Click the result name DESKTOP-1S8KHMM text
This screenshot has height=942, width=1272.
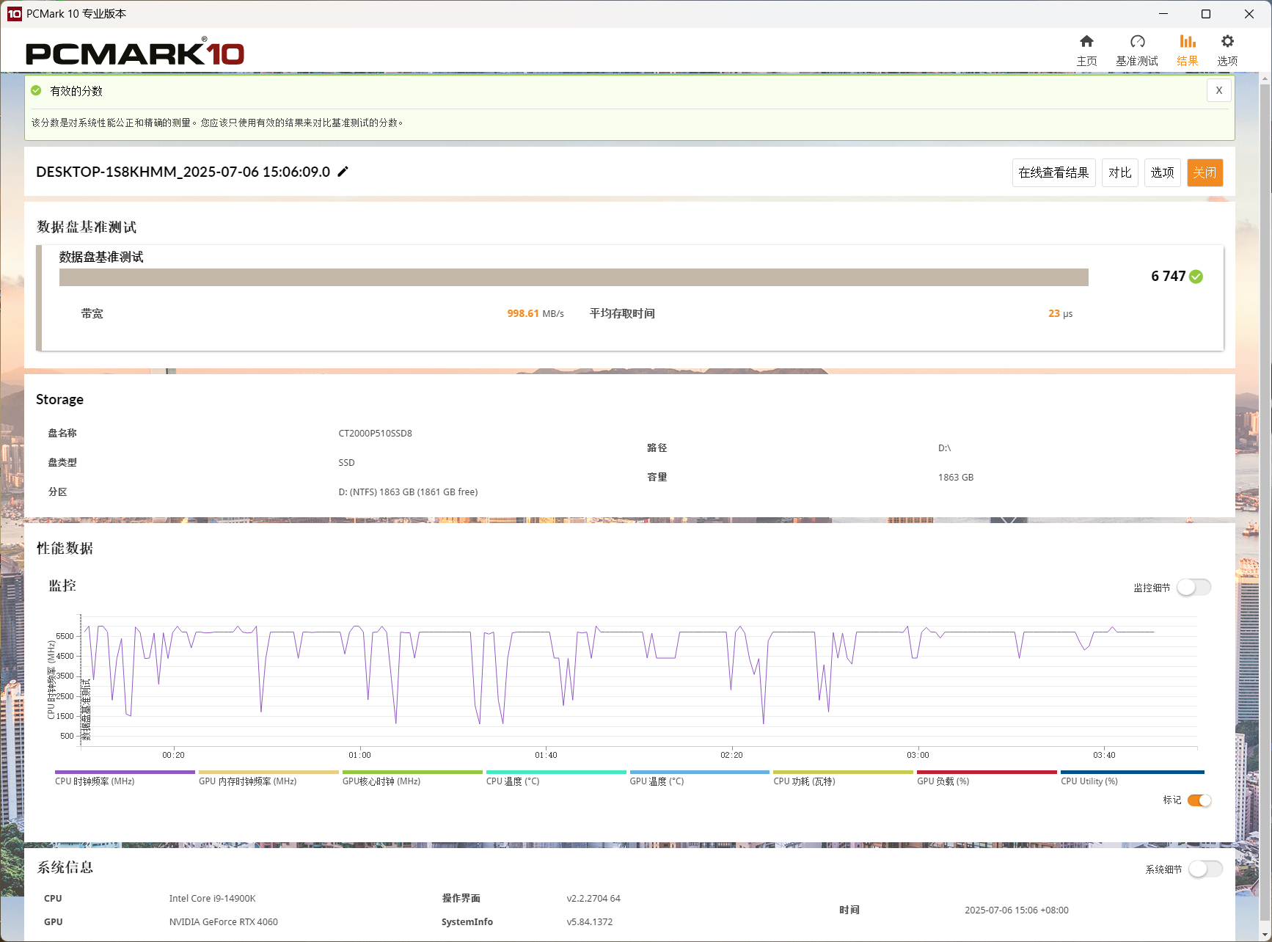183,172
